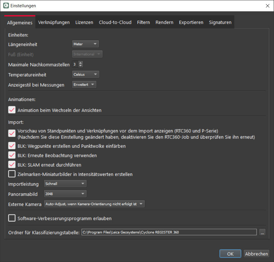This screenshot has width=274, height=262.
Task: Open the Längeneinheit Meter dropdown
Action: coord(86,44)
